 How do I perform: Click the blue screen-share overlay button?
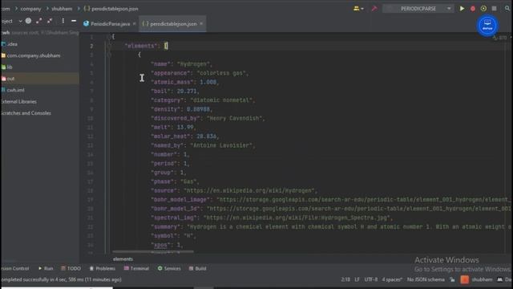click(x=487, y=26)
